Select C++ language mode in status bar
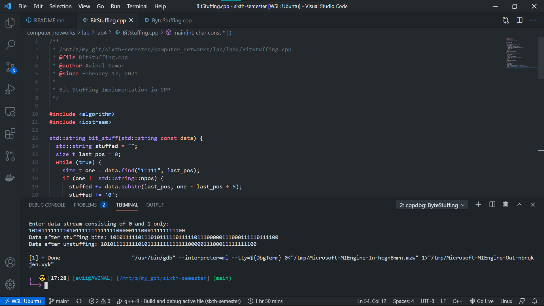The height and width of the screenshot is (306, 544). (x=457, y=301)
